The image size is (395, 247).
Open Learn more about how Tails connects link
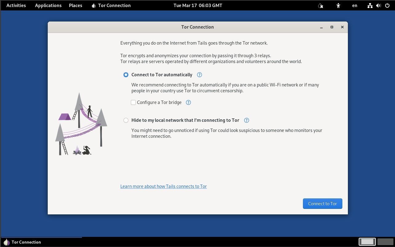pyautogui.click(x=163, y=186)
